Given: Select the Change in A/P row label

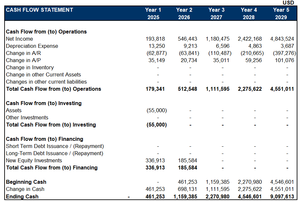Looking at the screenshot, I should (23, 60).
